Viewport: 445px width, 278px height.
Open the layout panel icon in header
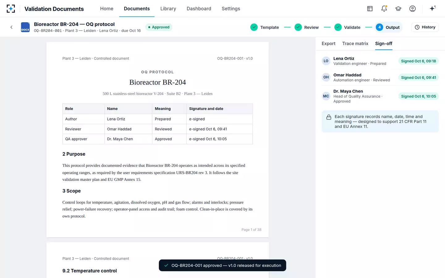370,9
